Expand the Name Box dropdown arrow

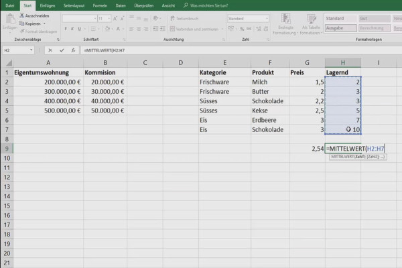click(31, 50)
